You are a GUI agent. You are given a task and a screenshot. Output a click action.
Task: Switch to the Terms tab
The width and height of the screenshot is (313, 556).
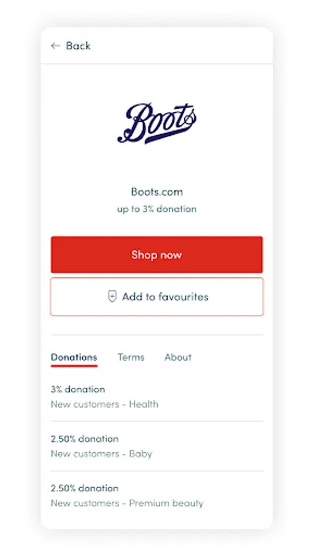pyautogui.click(x=131, y=357)
